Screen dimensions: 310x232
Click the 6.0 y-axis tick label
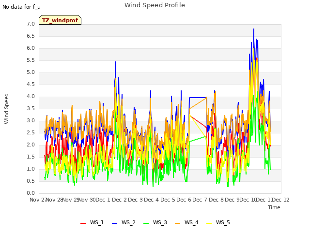pos(31,48)
